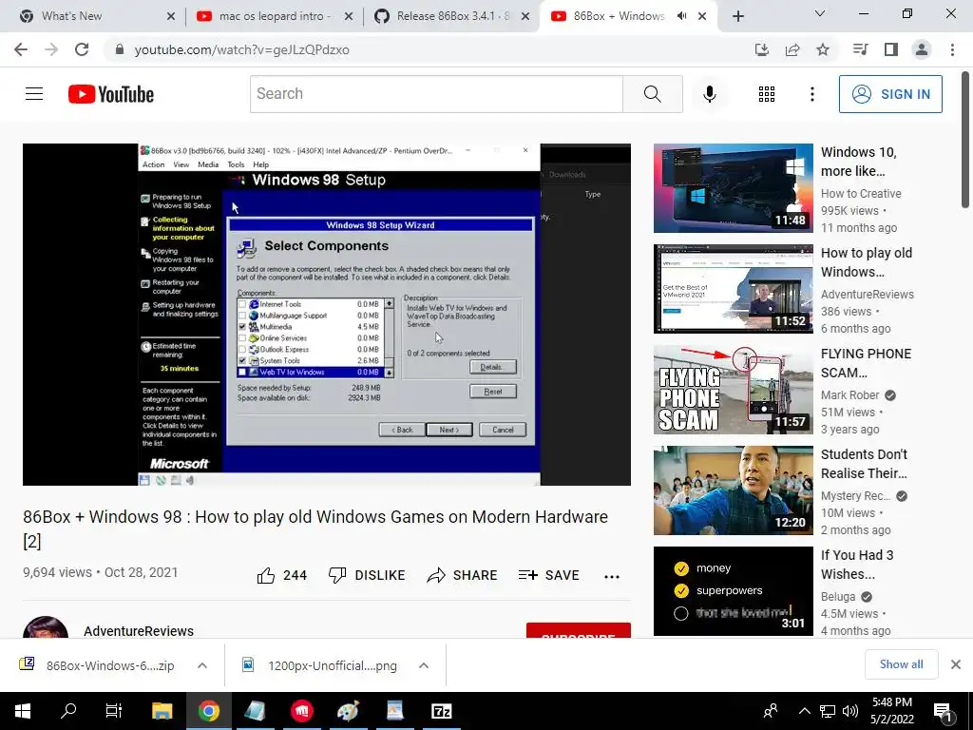Open the AdventureReviews channel link
The width and height of the screenshot is (973, 730).
(x=139, y=631)
